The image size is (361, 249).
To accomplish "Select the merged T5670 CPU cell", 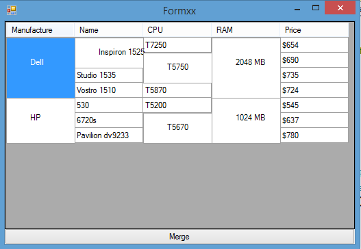I will [177, 129].
